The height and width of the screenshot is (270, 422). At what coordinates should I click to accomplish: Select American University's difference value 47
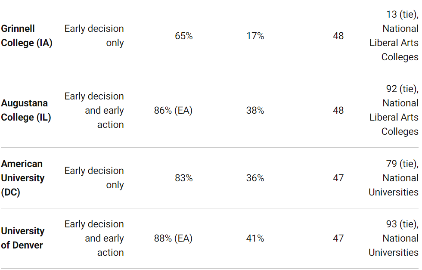[338, 178]
